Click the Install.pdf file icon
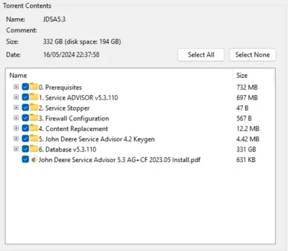The height and width of the screenshot is (251, 288). (x=33, y=160)
